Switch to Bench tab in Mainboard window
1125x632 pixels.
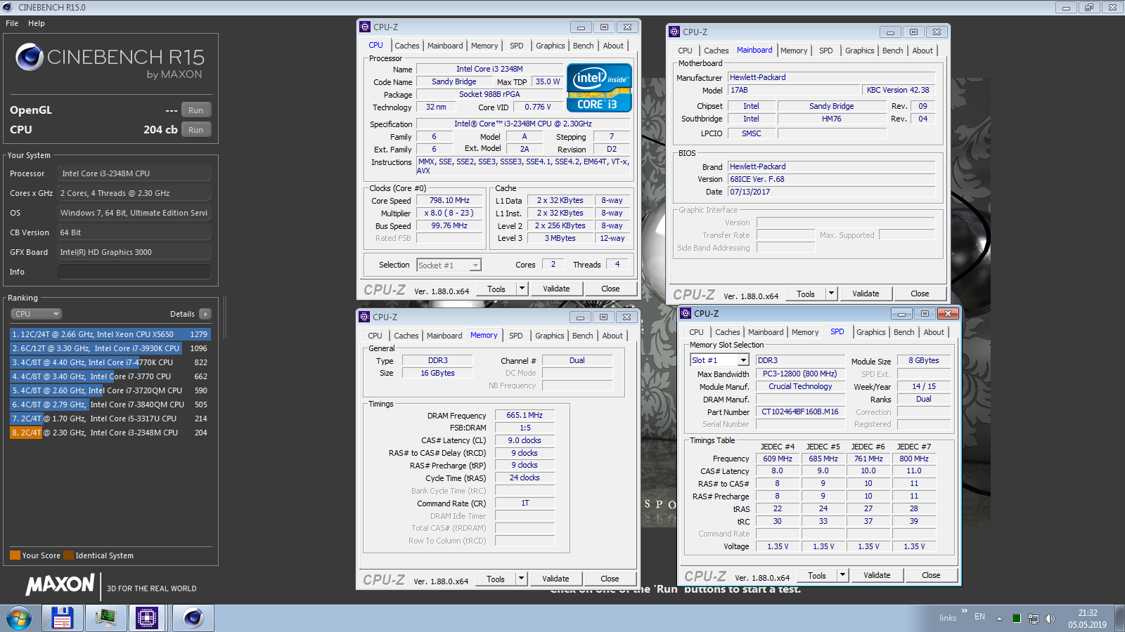(x=892, y=51)
